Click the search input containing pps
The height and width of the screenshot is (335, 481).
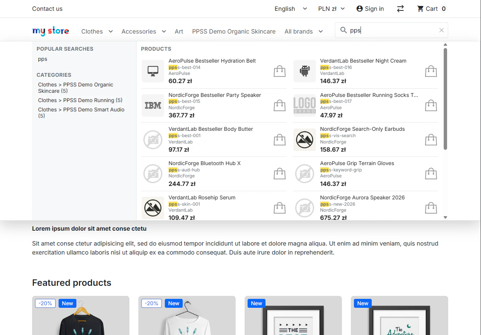point(392,30)
